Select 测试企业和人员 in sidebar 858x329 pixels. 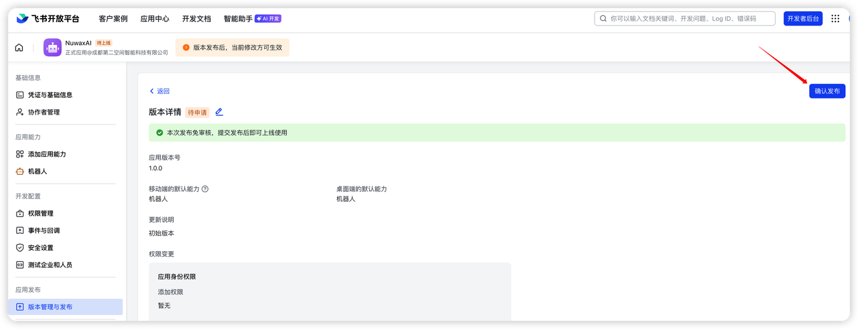[x=50, y=265]
